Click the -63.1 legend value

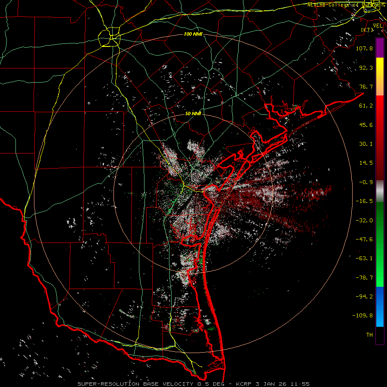point(364,258)
